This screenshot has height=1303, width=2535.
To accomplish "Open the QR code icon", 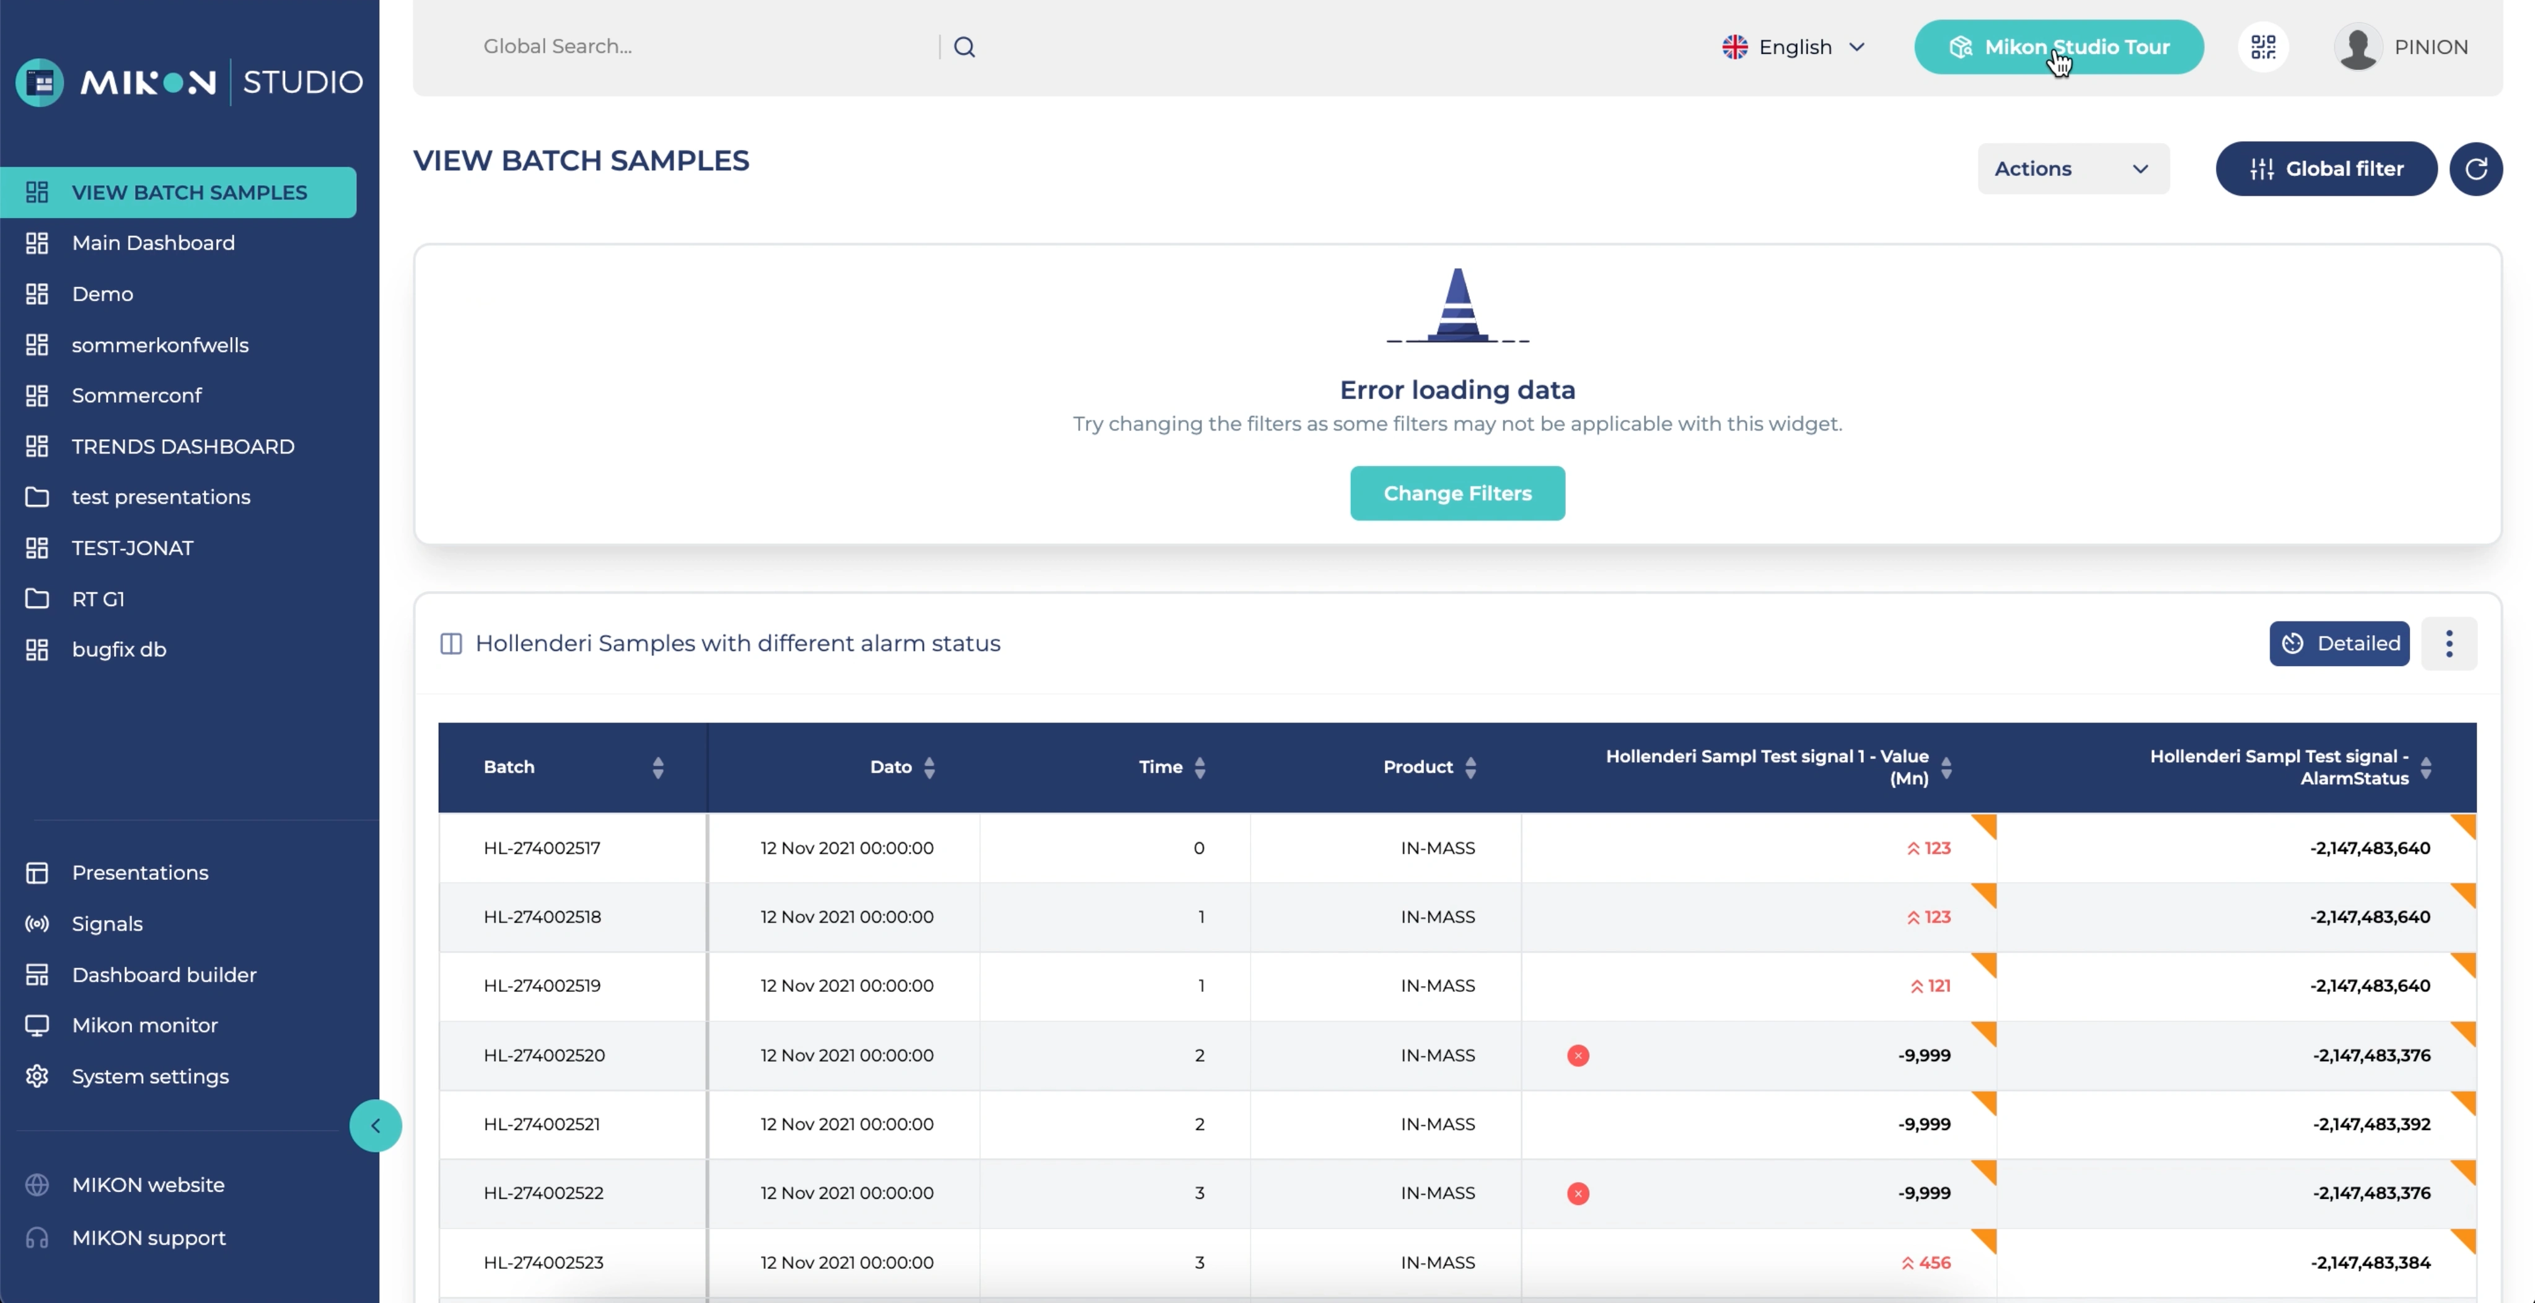I will (2262, 47).
